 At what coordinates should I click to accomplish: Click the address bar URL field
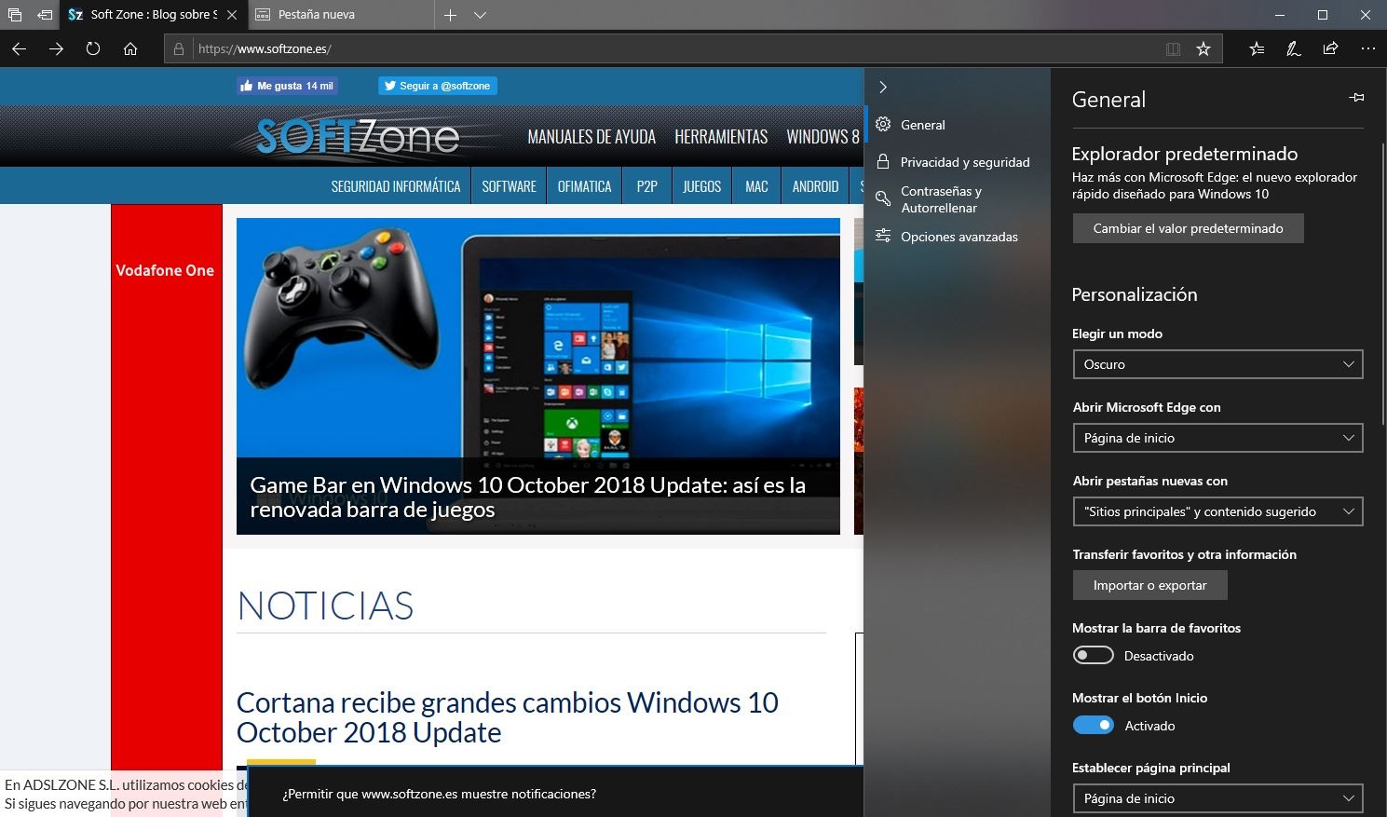[x=674, y=48]
